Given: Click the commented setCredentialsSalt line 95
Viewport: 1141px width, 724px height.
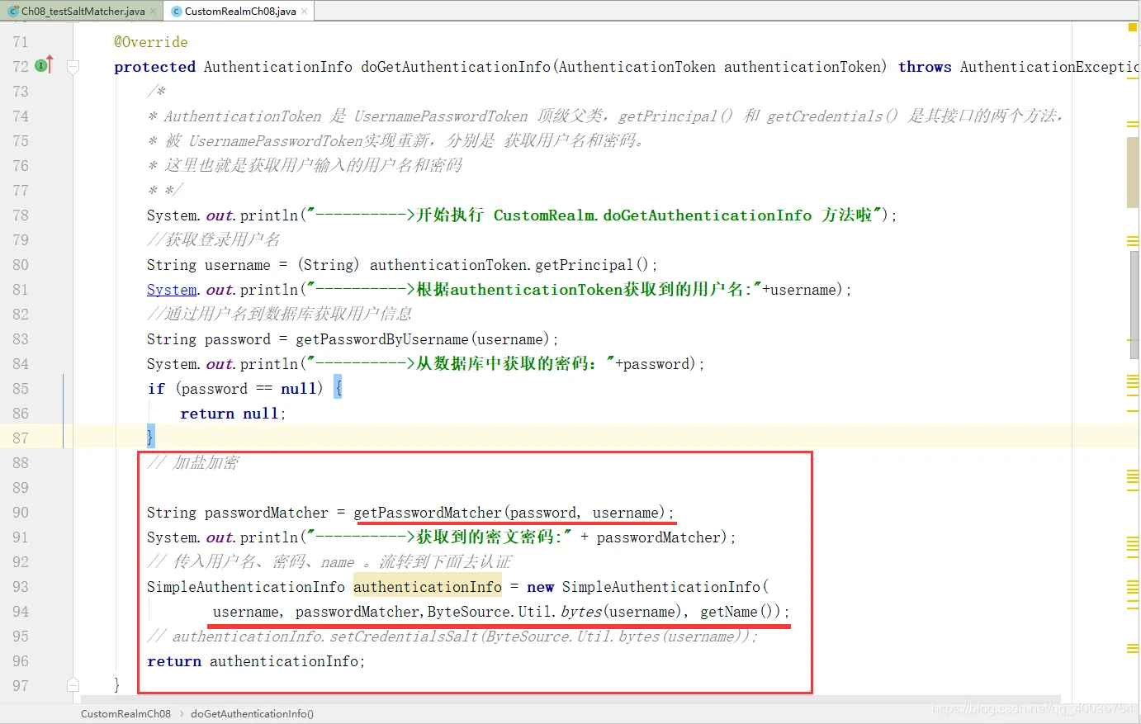Looking at the screenshot, I should tap(452, 636).
